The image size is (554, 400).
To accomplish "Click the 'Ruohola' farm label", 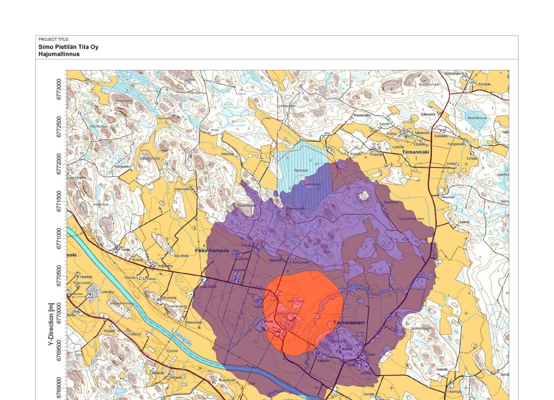I will coord(170,298).
